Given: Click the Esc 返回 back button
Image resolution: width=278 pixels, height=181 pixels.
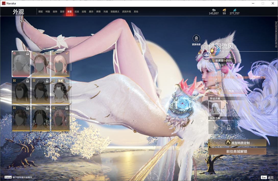Looking at the screenshot, I should 267,177.
